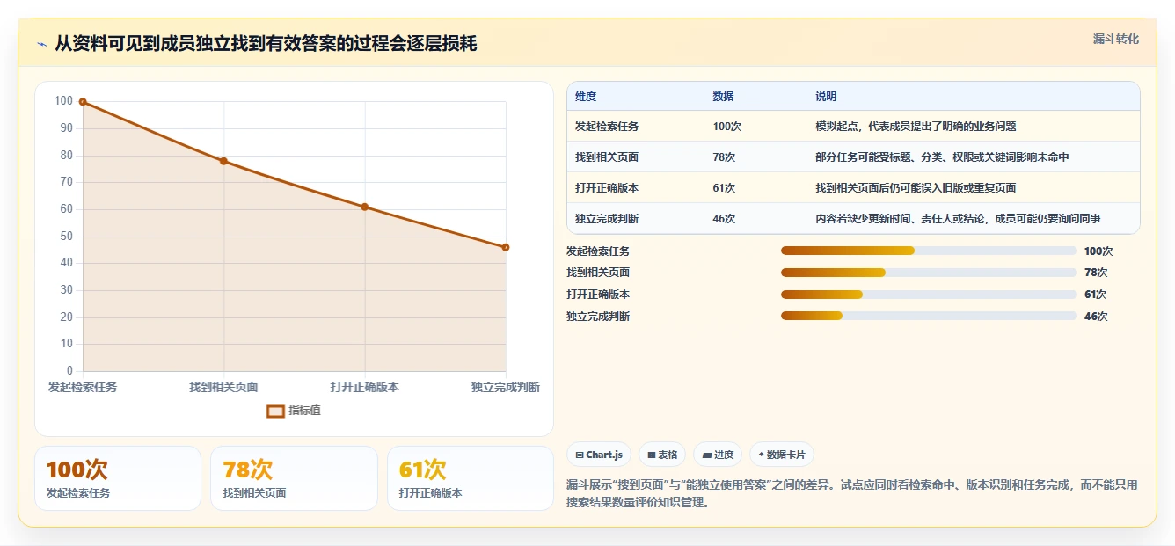
Task: Select the Chart.js chip
Action: pyautogui.click(x=599, y=455)
